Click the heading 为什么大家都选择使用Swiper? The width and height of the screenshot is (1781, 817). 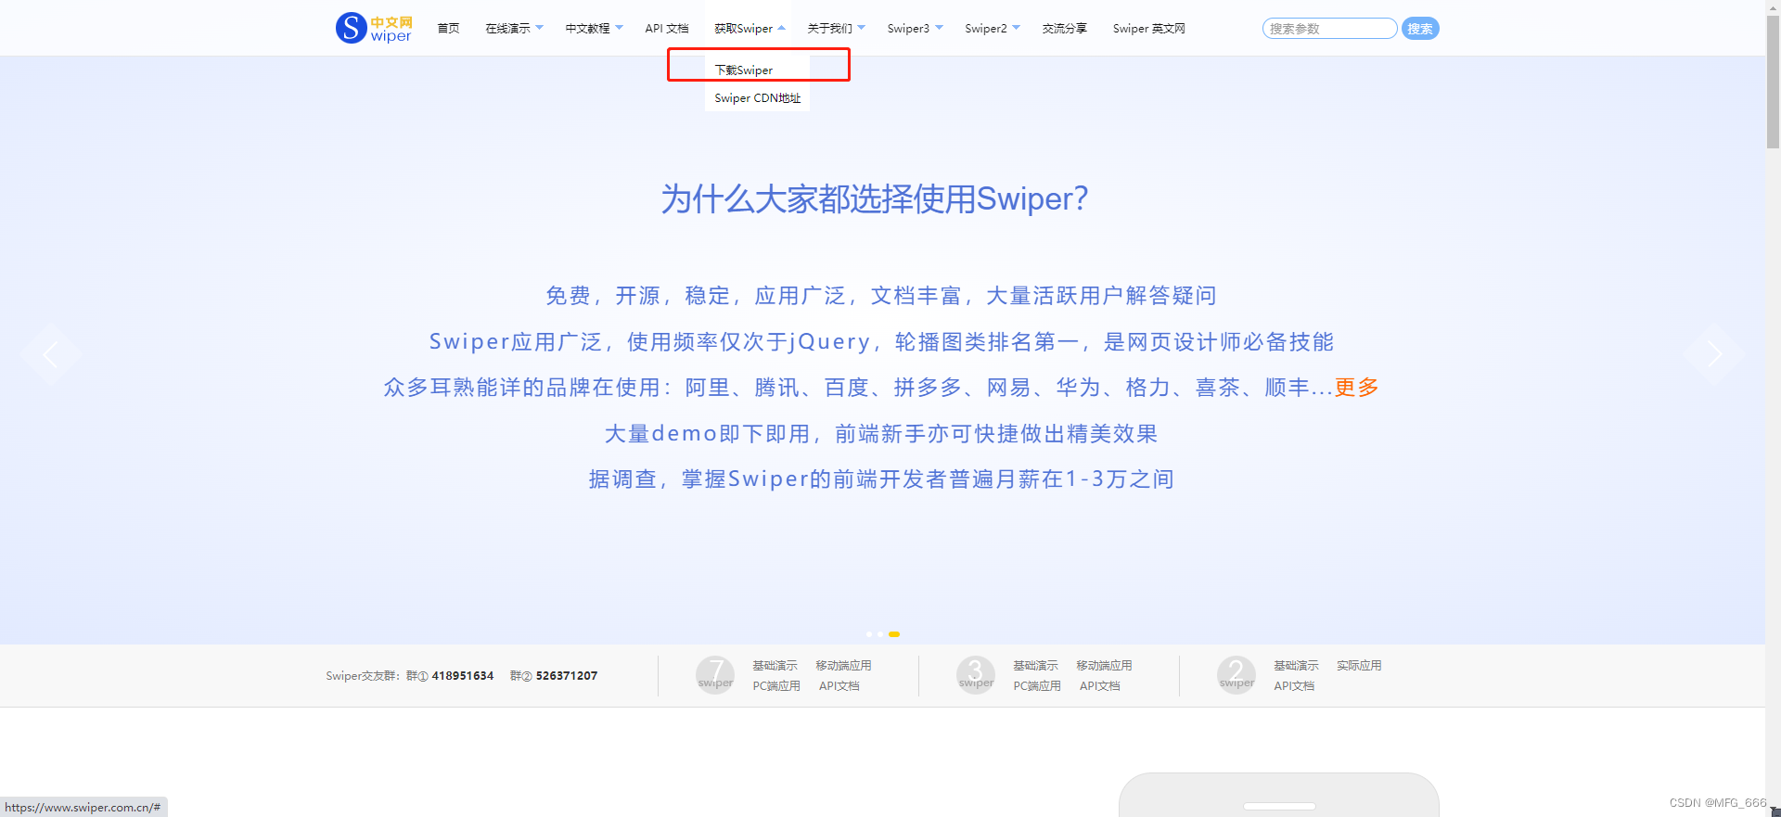coord(875,198)
